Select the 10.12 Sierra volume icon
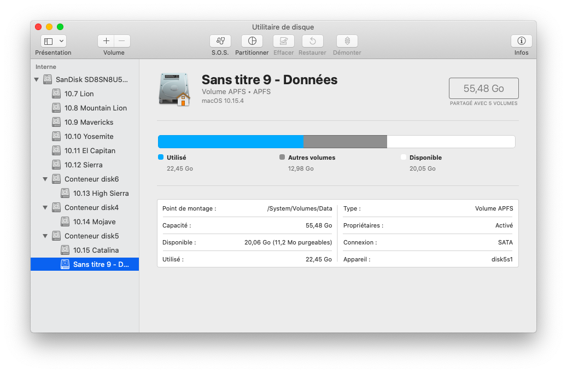 (56, 165)
